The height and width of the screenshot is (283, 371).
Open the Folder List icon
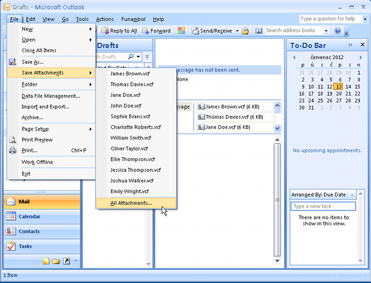click(56, 261)
